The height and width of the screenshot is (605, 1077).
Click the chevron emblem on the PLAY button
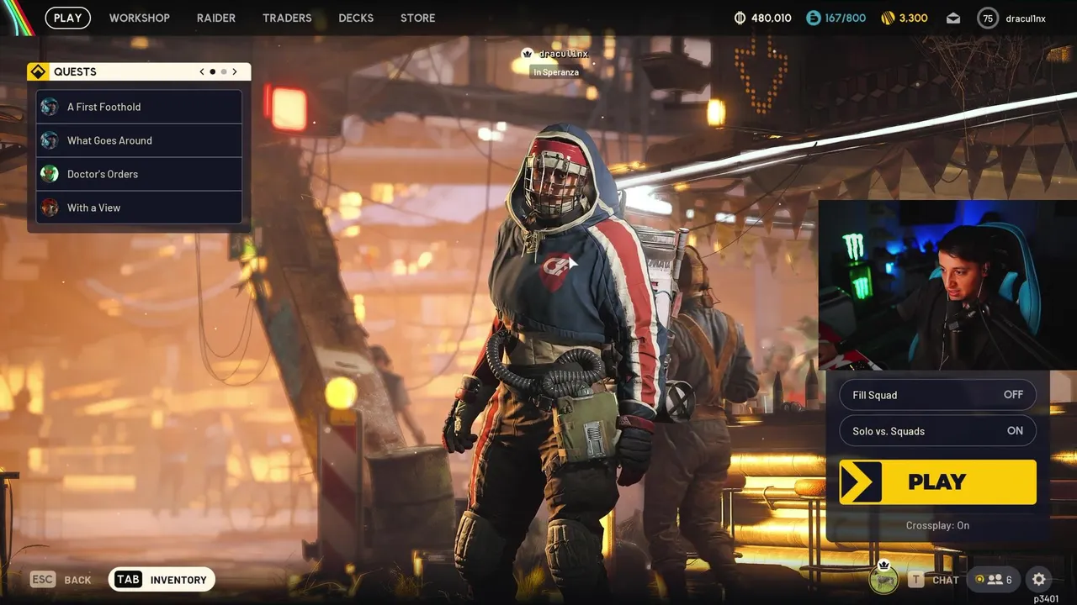pos(860,481)
